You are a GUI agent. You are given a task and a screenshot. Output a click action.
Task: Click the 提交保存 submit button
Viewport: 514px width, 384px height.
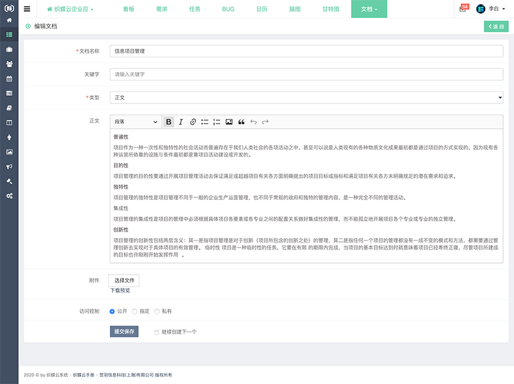click(x=123, y=331)
